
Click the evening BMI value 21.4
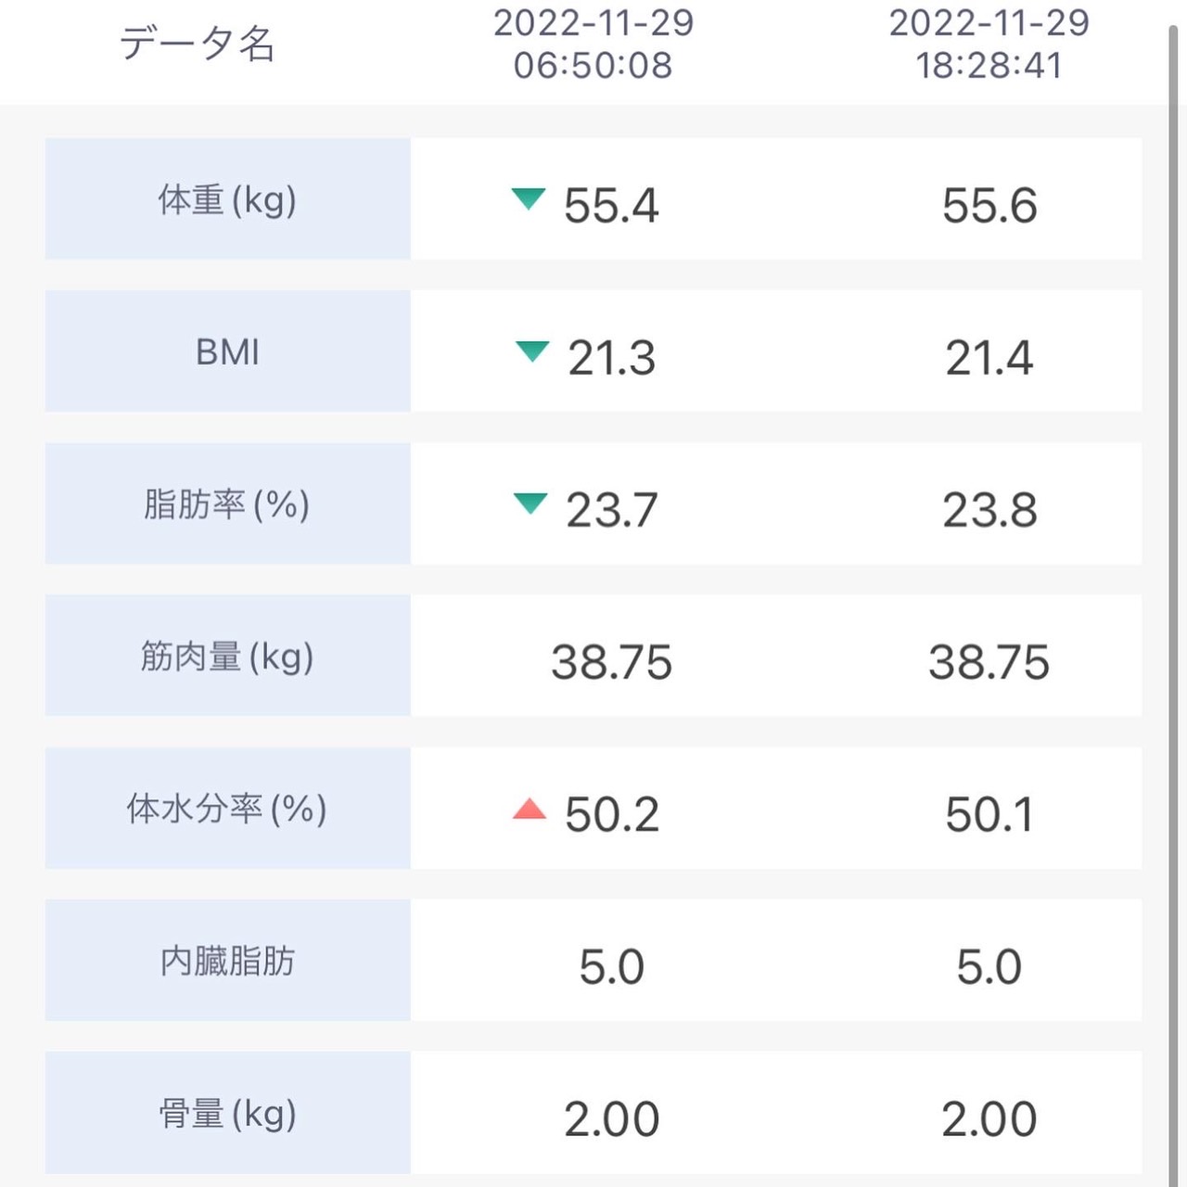click(989, 357)
